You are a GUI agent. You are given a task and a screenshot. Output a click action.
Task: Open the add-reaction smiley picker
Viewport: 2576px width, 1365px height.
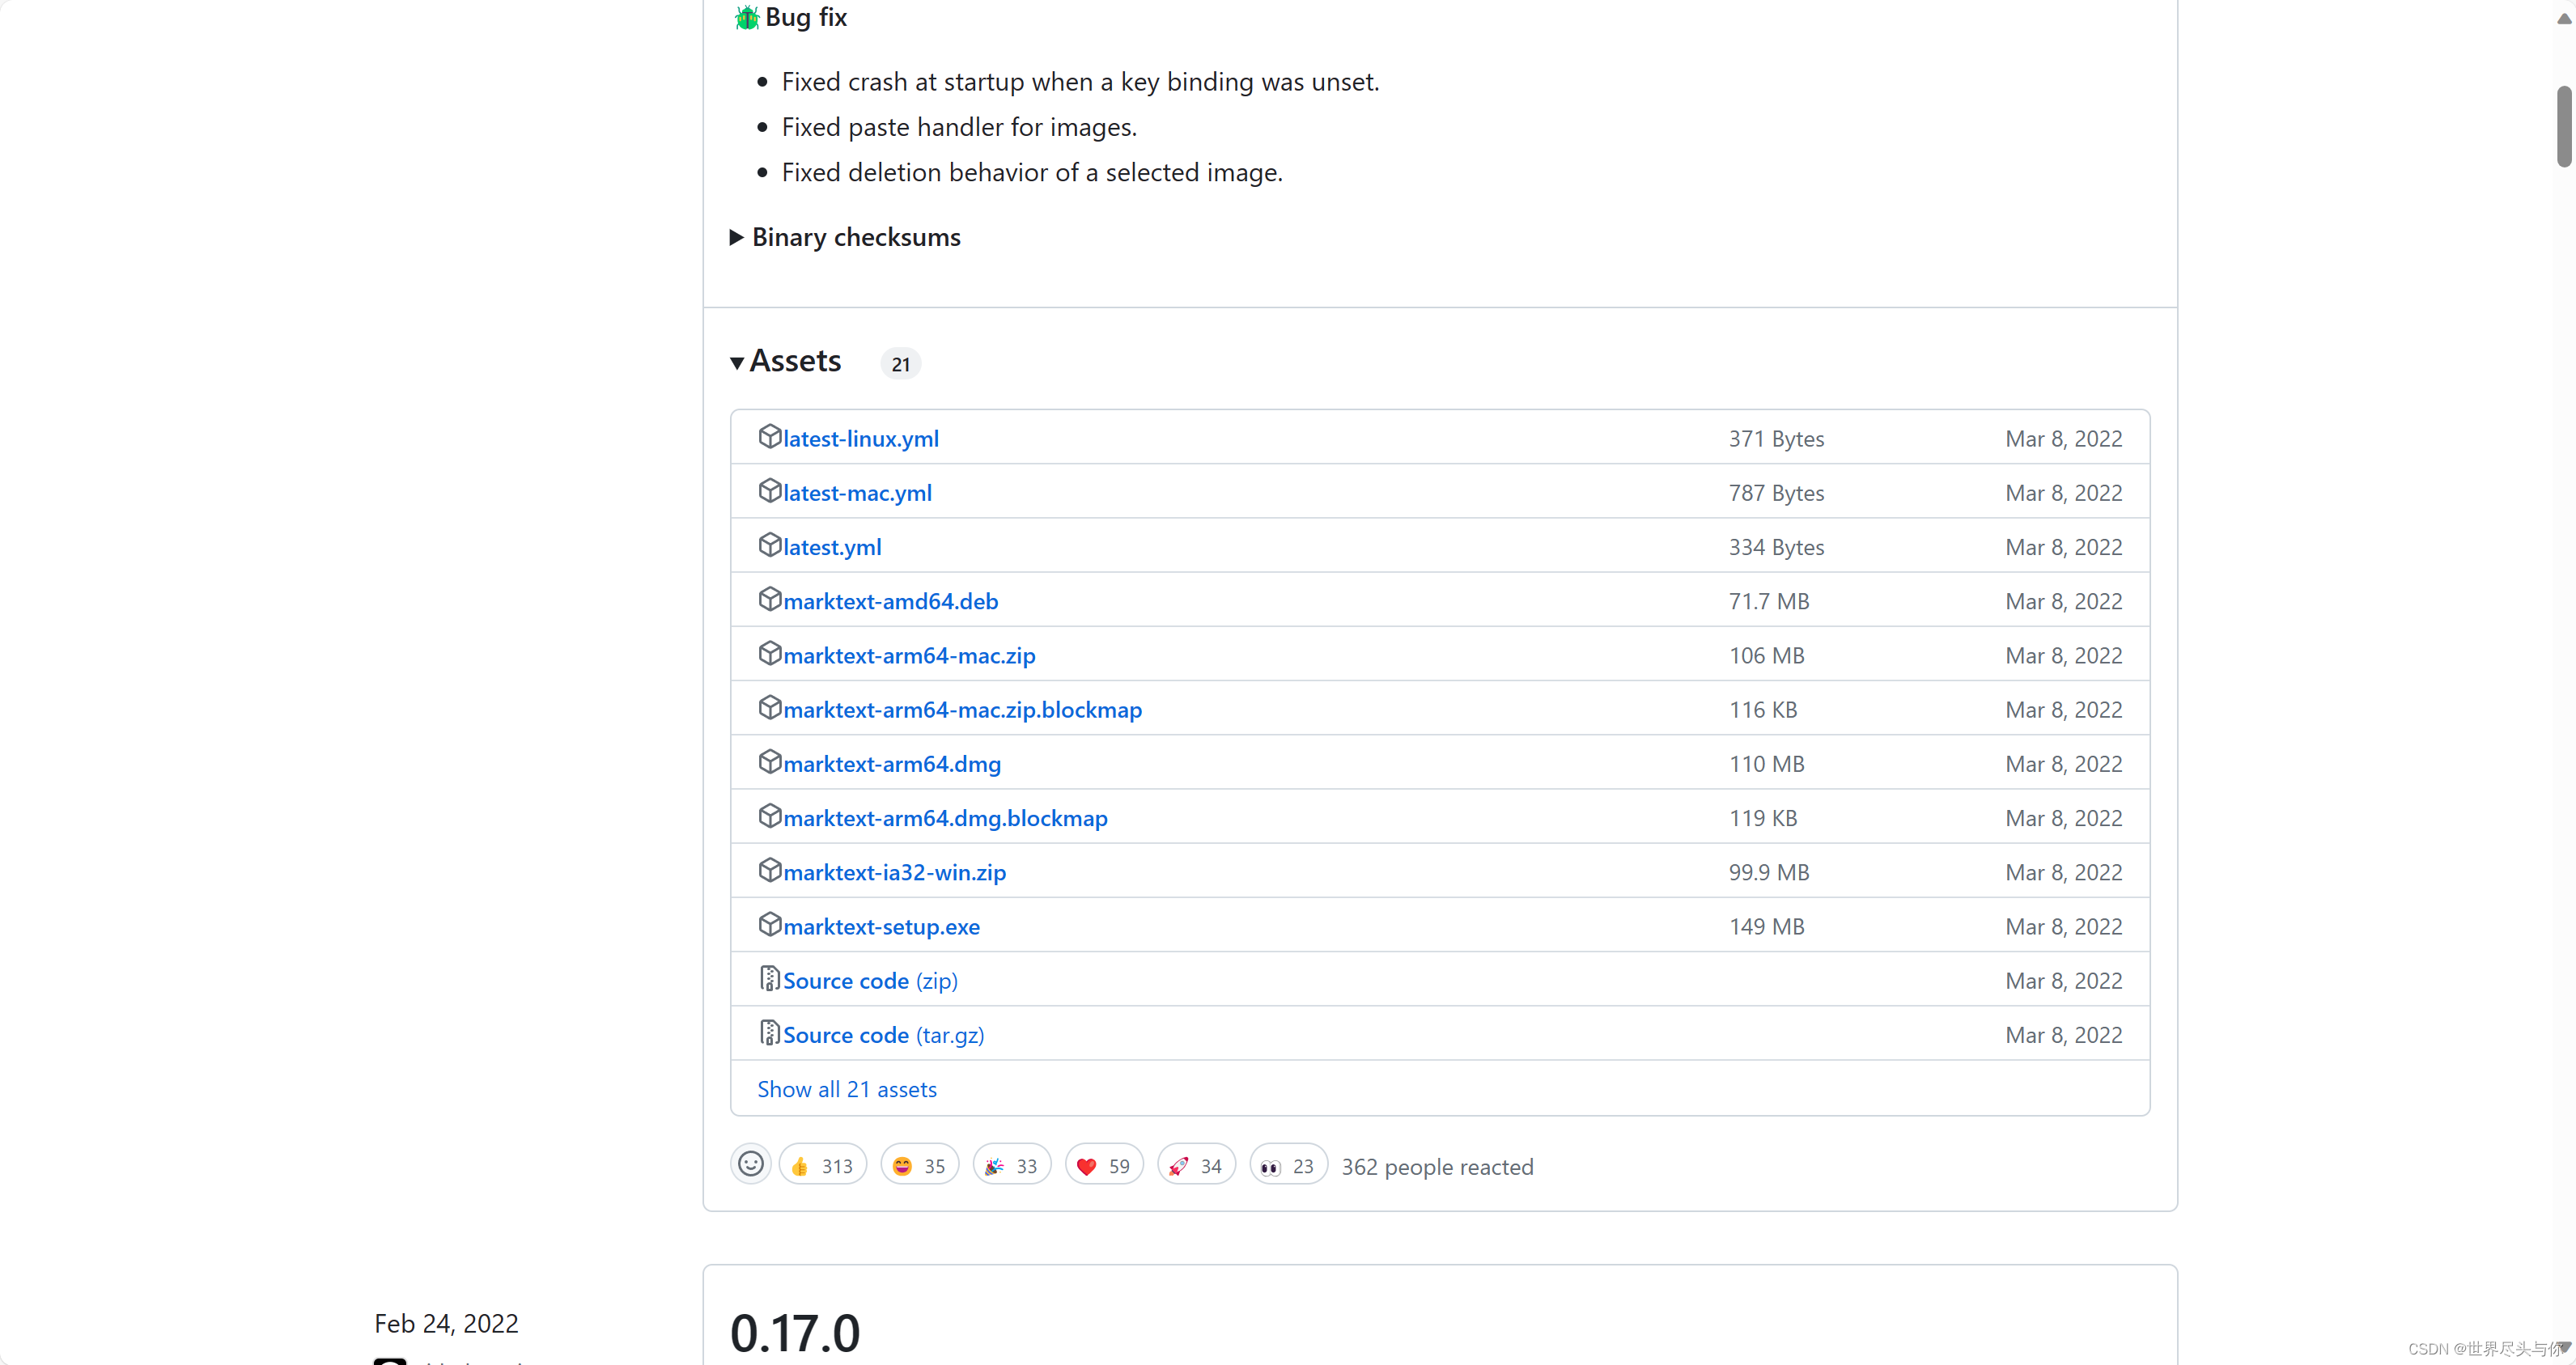[750, 1163]
